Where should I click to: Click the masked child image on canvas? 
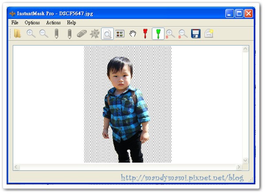[x=128, y=104]
